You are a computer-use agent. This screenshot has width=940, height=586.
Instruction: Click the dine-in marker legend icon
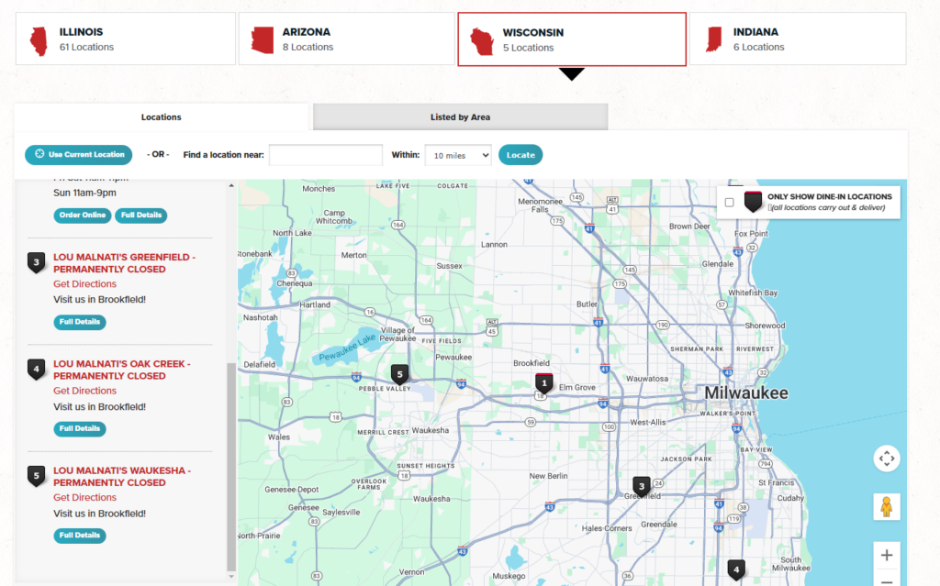pos(753,202)
